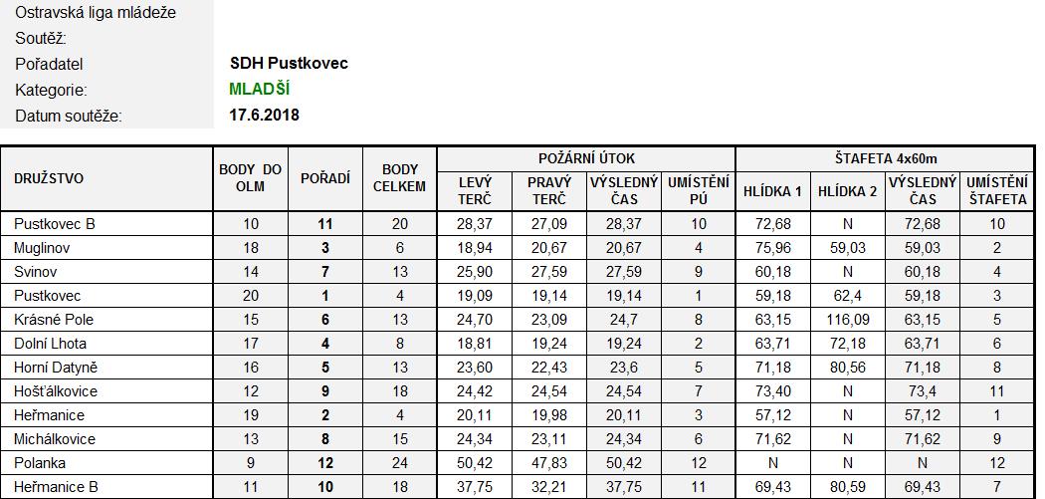Screen dimensions: 1045x499
Task: Select the POŽÁRNÍ ÚTOK merged header
Action: coord(586,158)
